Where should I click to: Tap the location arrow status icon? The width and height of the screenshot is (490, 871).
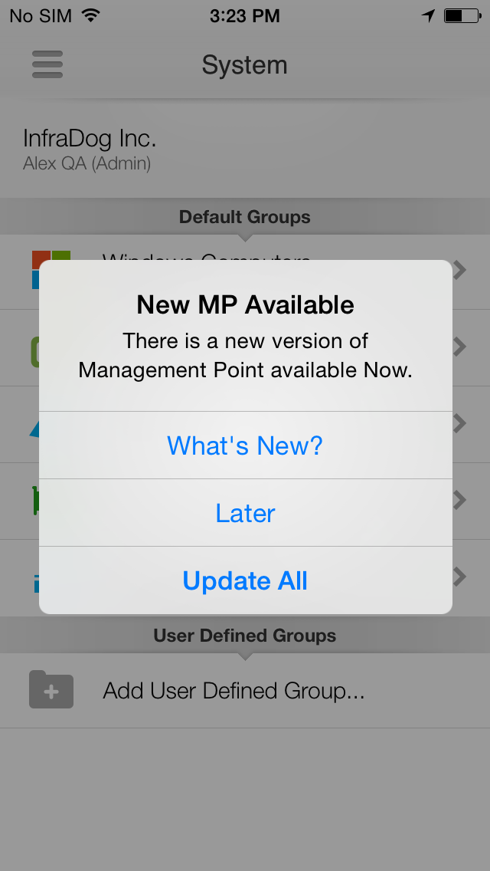[x=428, y=15]
